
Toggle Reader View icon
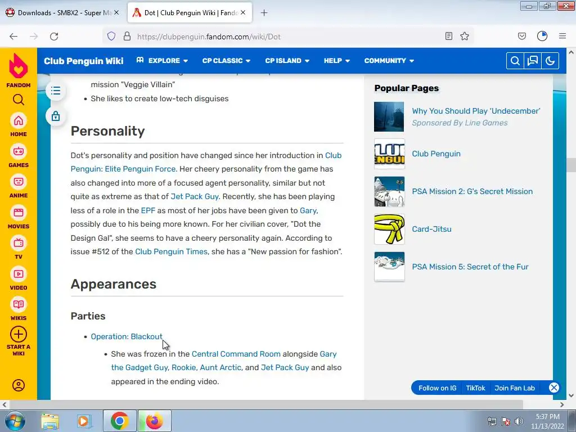(448, 36)
